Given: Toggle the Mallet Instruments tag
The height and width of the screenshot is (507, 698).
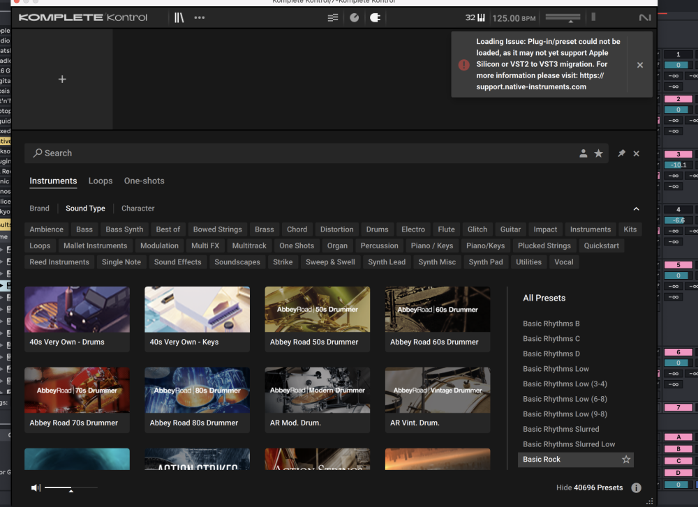Looking at the screenshot, I should (95, 246).
